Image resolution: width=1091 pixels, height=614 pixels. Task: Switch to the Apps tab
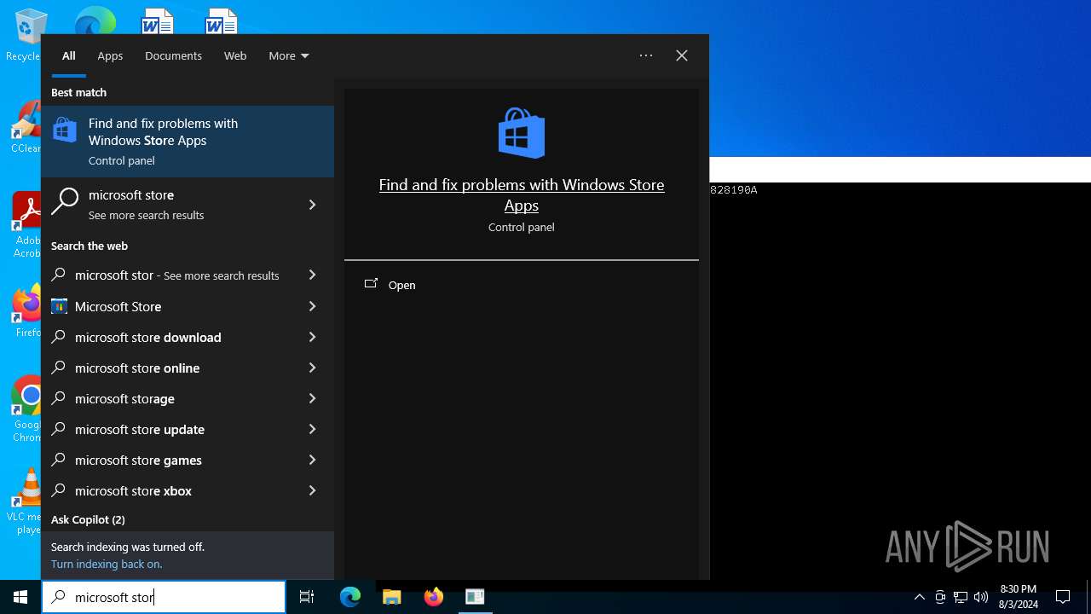[110, 55]
